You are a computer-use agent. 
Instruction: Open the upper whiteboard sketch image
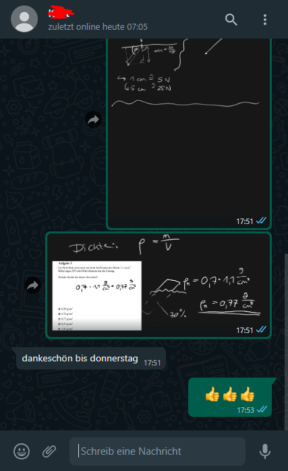[x=189, y=133]
